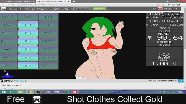Image resolution: width=186 pixels, height=104 pixels.
Task: Click the browser back arrow
Action: [x=3, y=5]
